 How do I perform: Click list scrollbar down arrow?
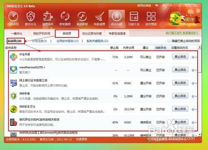click(x=200, y=135)
